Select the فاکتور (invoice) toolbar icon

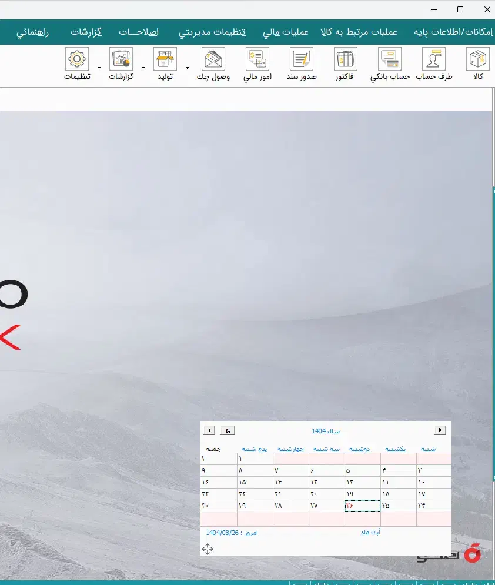[346, 59]
